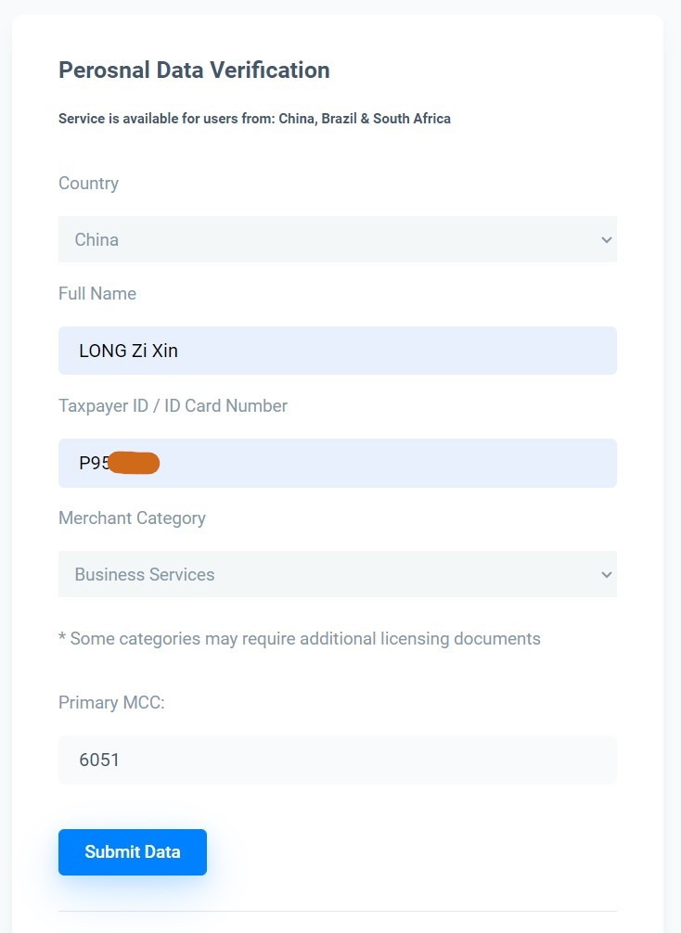Click the divider line below Submit Data
The height and width of the screenshot is (933, 681).
click(338, 911)
